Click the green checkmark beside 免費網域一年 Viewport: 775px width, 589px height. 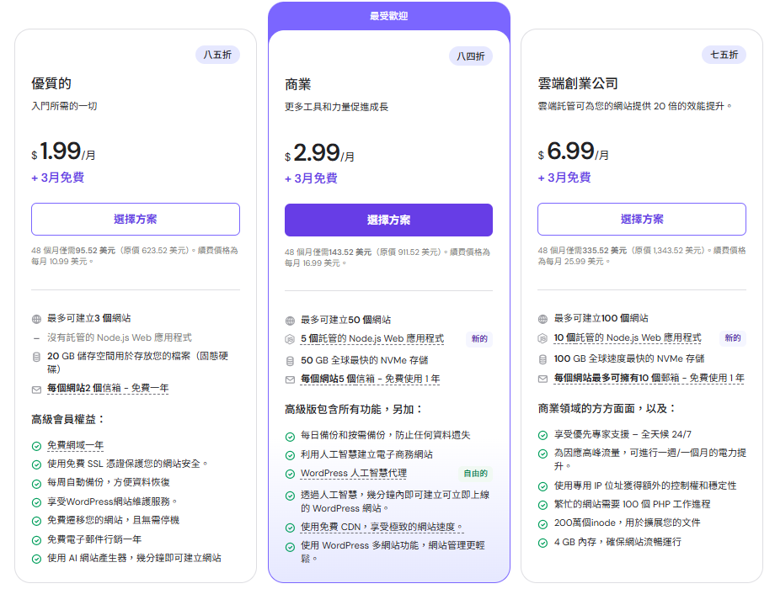coord(36,446)
